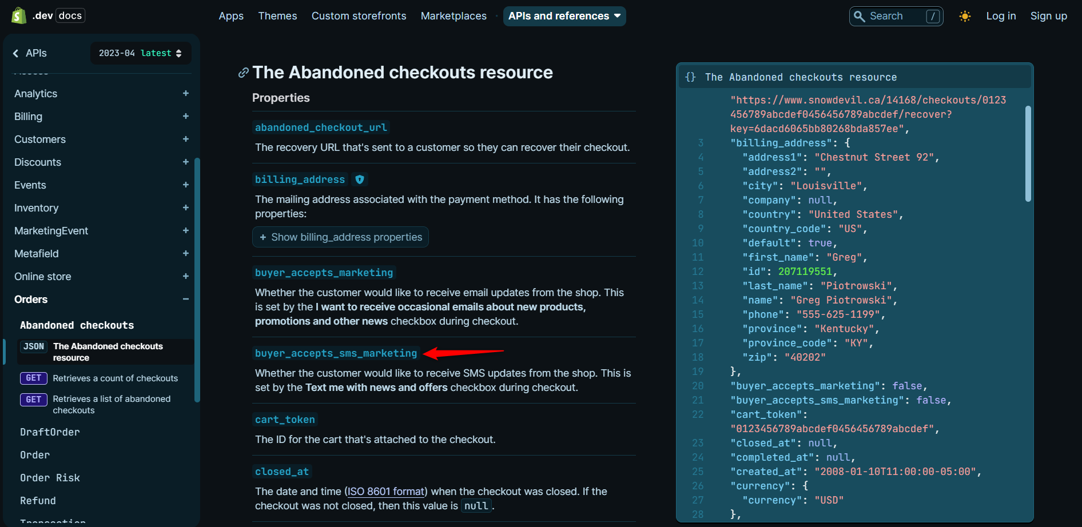Click the "Louisville" city value in the code
The width and height of the screenshot is (1082, 527).
pyautogui.click(x=826, y=186)
